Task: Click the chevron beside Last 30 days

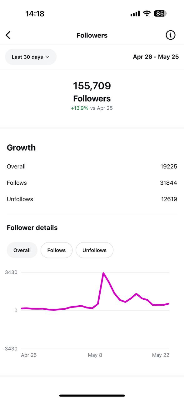Action: pyautogui.click(x=47, y=57)
